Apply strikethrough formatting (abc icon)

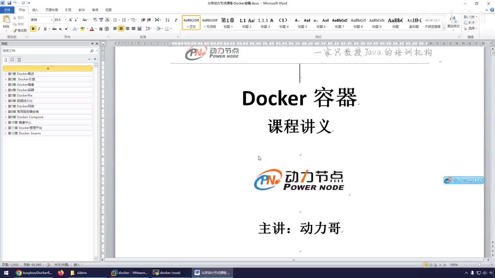[x=54, y=29]
